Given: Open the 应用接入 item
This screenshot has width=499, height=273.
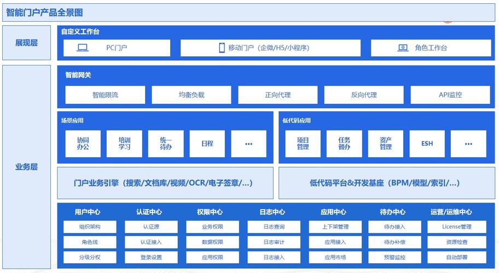Looking at the screenshot, I should coord(335,242).
